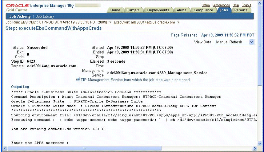Go to the Alerts tab
264x152 pixels.
pyautogui.click(x=181, y=10)
